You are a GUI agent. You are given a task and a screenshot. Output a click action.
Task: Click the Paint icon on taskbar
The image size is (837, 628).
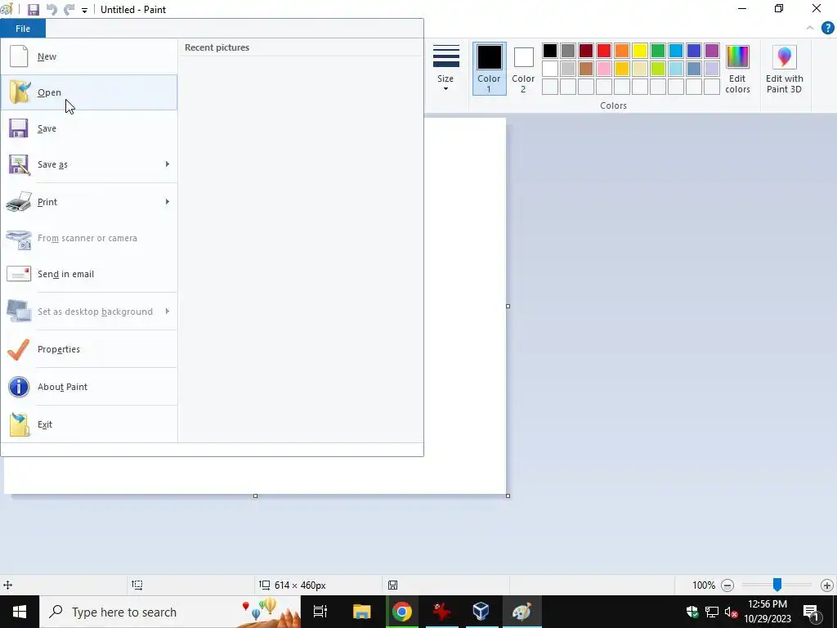tap(521, 612)
